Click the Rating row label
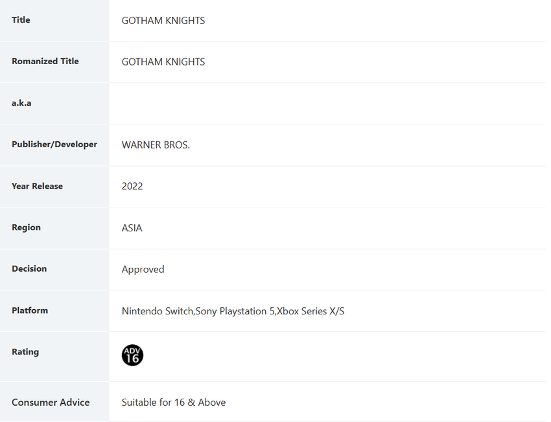The height and width of the screenshot is (422, 551). tap(25, 352)
